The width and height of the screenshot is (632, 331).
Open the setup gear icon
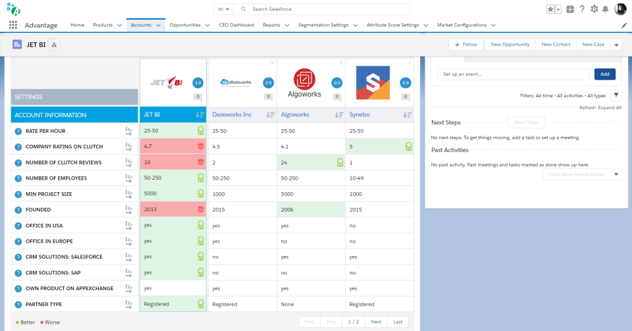point(594,9)
